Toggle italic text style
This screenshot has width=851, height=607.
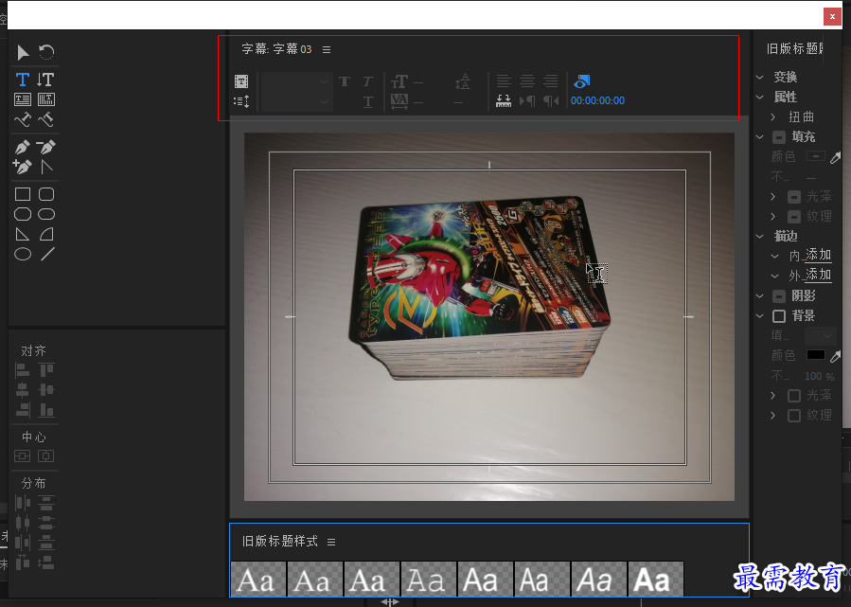367,81
